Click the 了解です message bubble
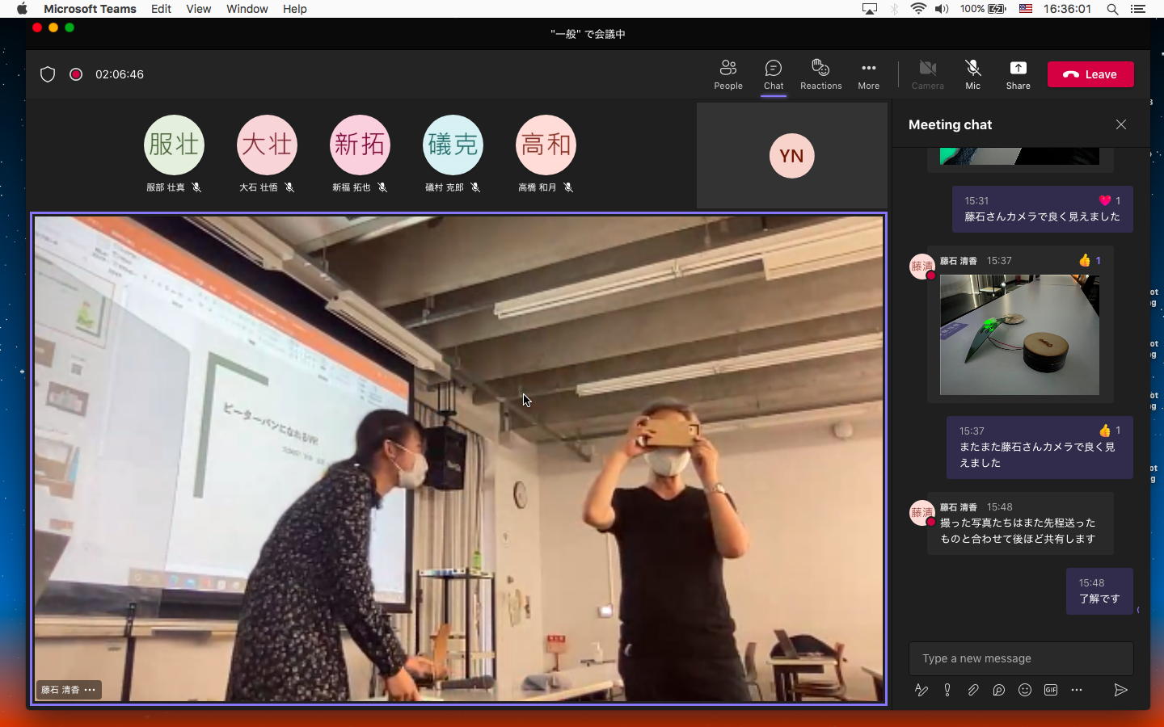The image size is (1164, 727). pos(1099,591)
